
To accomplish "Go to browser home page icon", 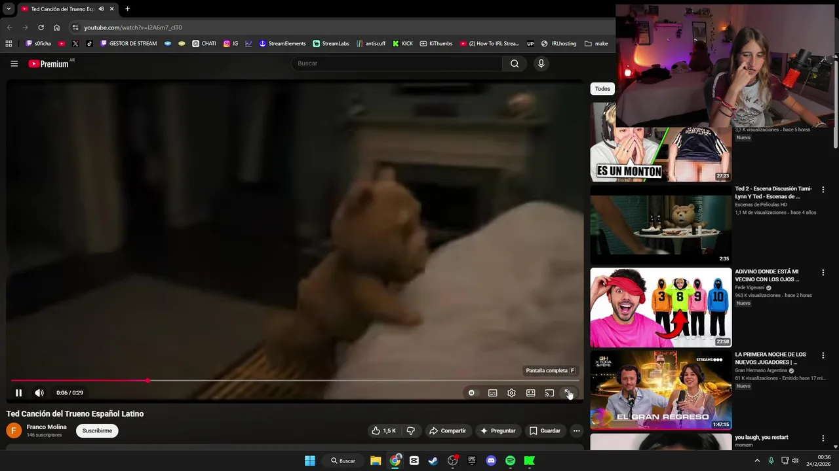I will [56, 27].
